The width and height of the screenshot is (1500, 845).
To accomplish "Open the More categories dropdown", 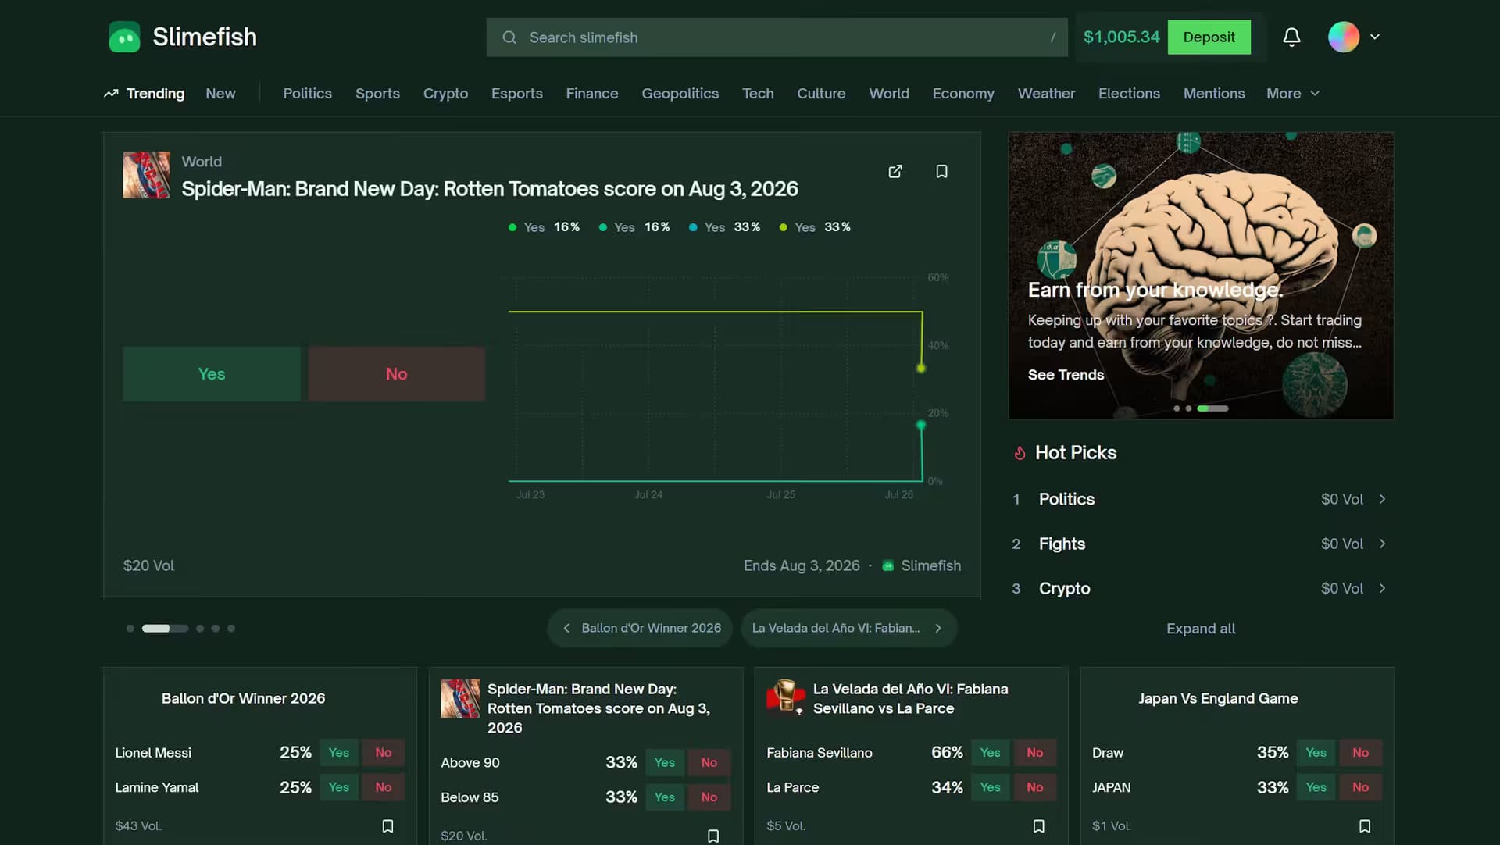I will tap(1293, 93).
